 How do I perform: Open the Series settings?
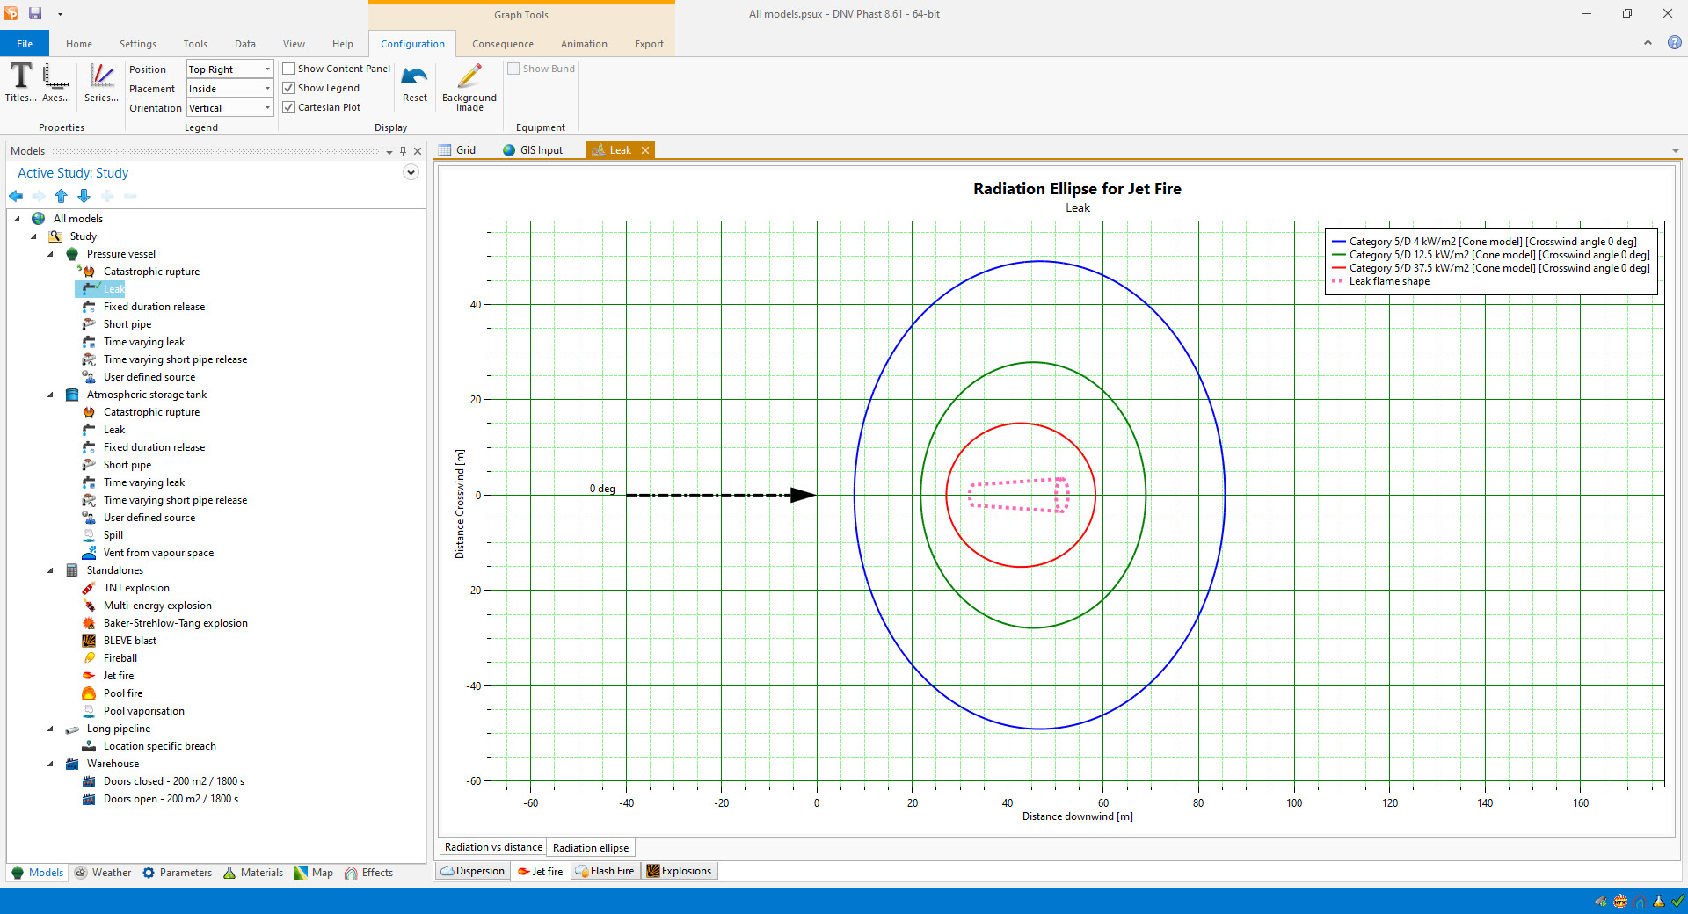(x=99, y=81)
